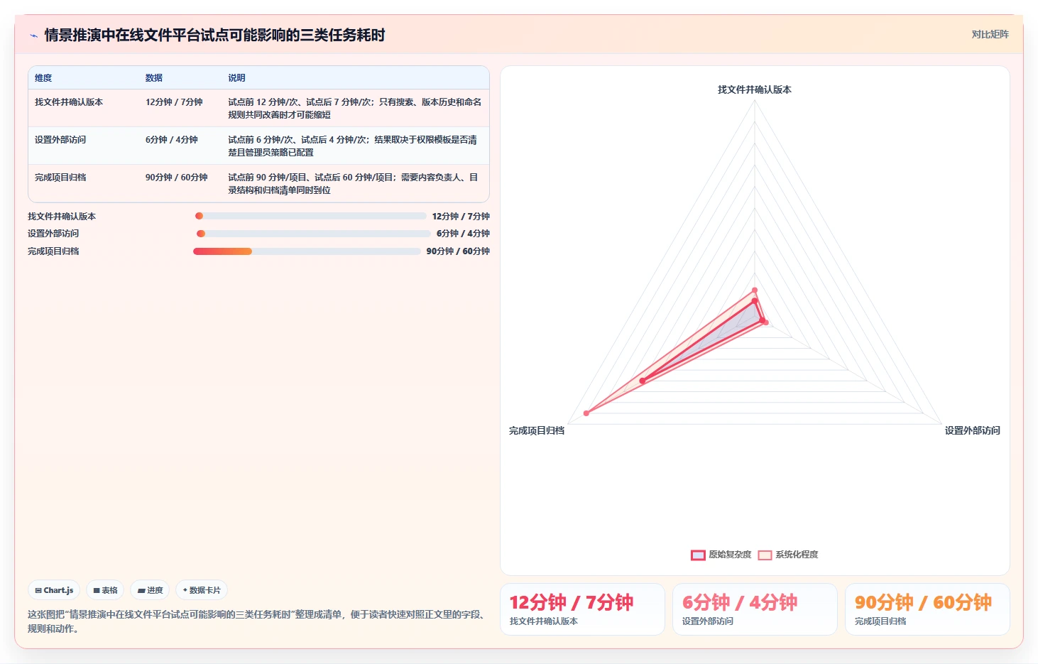
Task: Toggle the 系统化程度 legend swatch
Action: (x=765, y=555)
